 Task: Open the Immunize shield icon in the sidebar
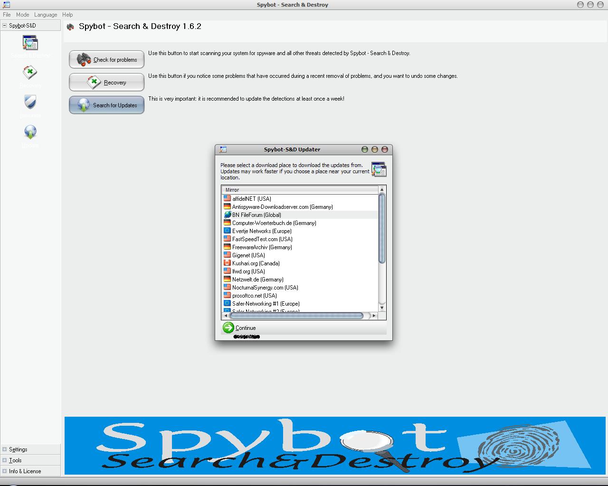(x=30, y=106)
